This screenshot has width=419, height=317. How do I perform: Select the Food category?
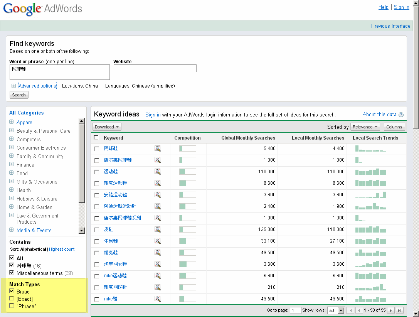22,173
